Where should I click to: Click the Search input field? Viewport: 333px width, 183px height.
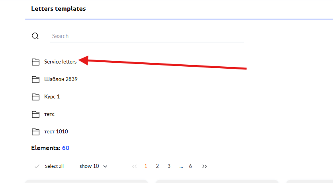click(147, 36)
